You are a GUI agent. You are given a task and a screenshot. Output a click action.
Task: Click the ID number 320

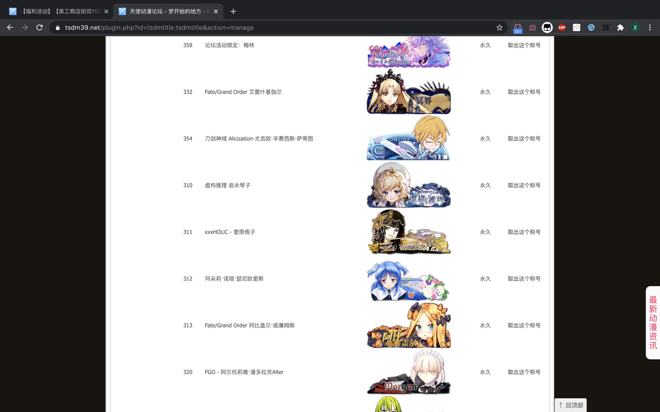coord(188,372)
